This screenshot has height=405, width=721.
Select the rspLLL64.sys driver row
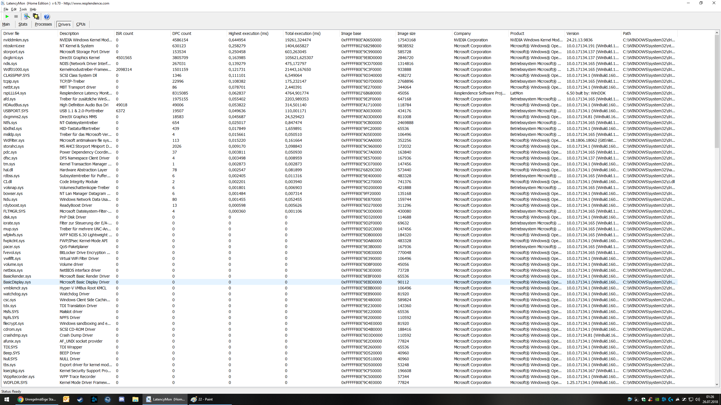point(15,93)
